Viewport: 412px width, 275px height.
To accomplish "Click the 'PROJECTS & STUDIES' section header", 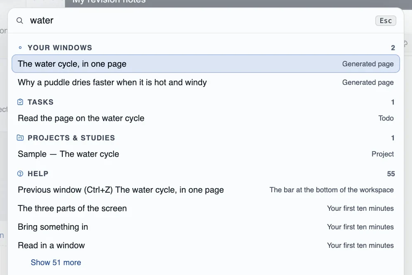I will point(71,138).
